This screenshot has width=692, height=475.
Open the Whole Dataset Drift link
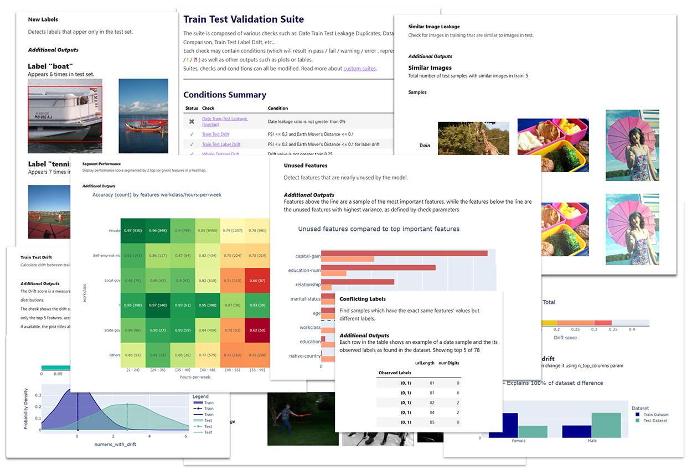point(220,154)
